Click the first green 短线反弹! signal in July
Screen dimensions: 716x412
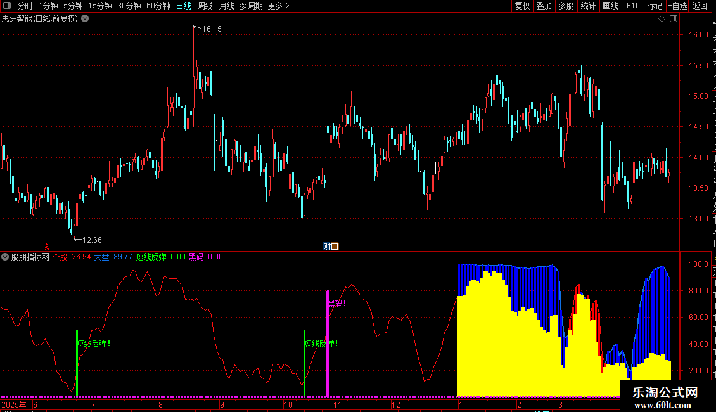pos(94,344)
